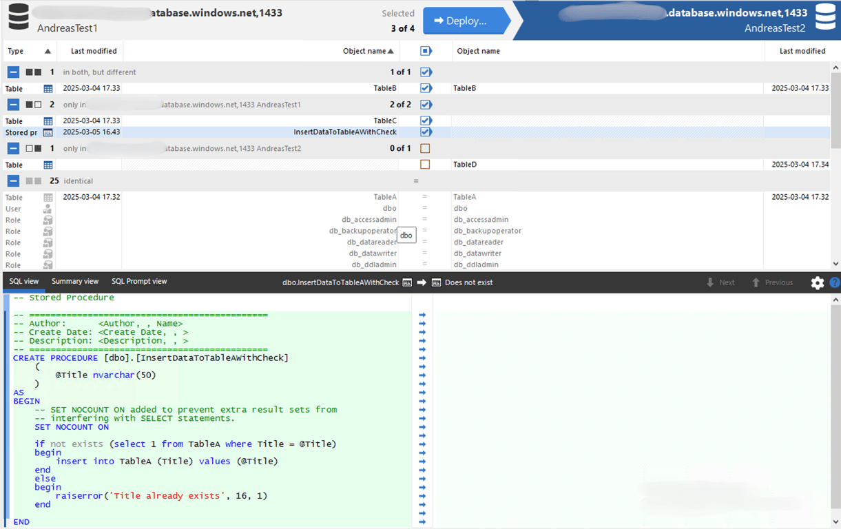This screenshot has width=841, height=529.
Task: Click the role icon for db_backupoperator
Action: [x=48, y=231]
